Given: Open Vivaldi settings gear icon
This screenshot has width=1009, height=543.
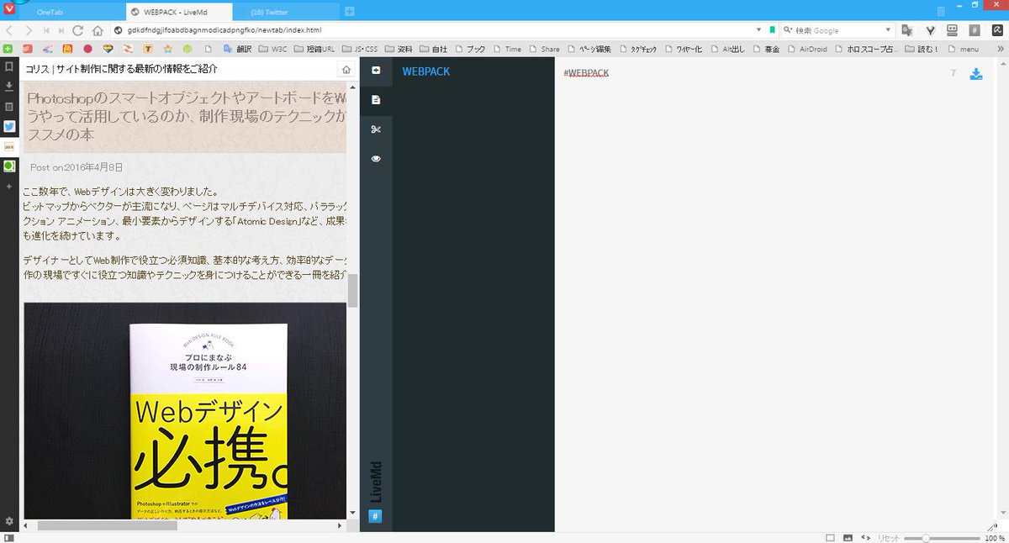Looking at the screenshot, I should tap(9, 521).
